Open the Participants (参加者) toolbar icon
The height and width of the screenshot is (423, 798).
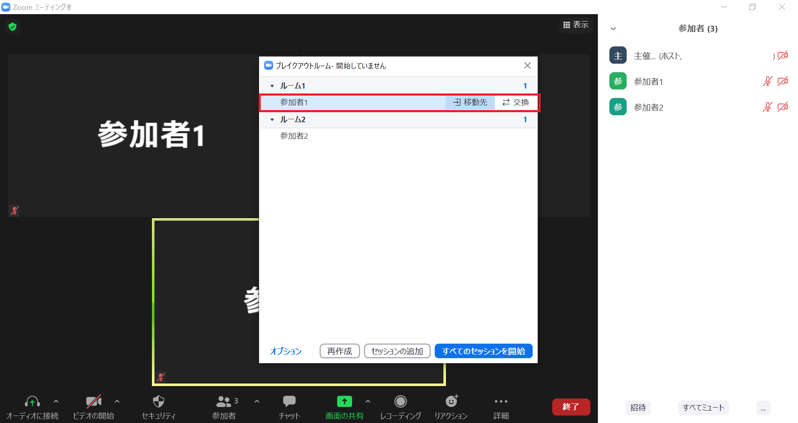click(224, 402)
